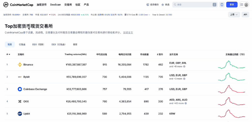The width and height of the screenshot is (252, 122).
Task: Click the Binance 7-day volume chart
Action: click(232, 65)
